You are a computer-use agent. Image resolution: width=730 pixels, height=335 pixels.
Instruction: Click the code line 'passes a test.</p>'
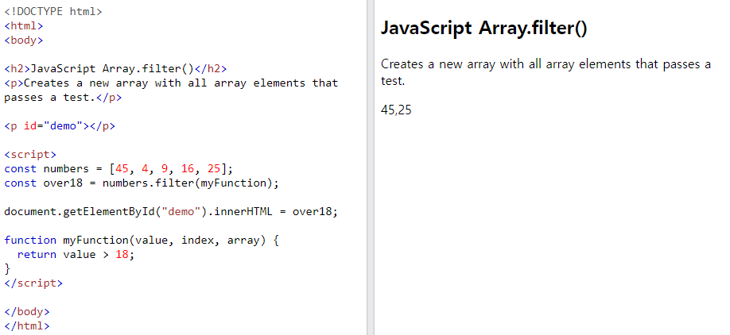pos(63,98)
